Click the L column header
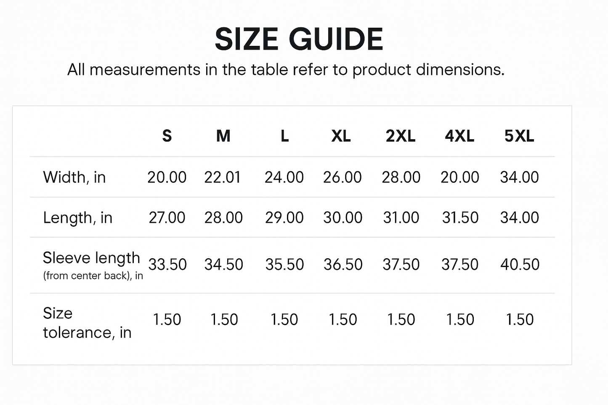The height and width of the screenshot is (405, 608). click(284, 136)
